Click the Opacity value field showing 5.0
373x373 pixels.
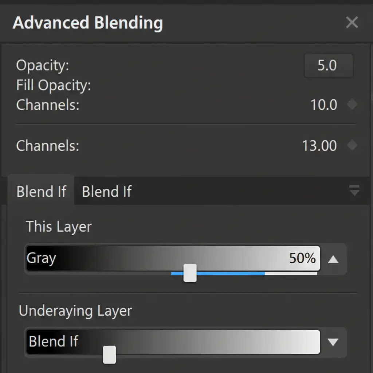pyautogui.click(x=328, y=66)
